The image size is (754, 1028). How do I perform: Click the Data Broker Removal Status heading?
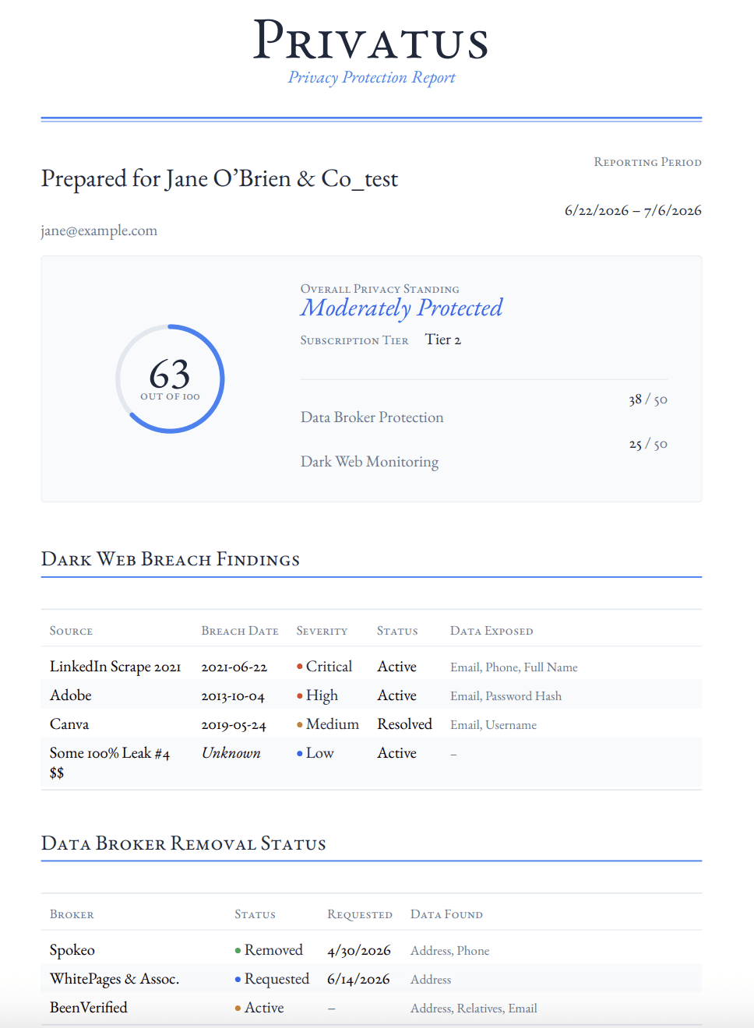(184, 843)
